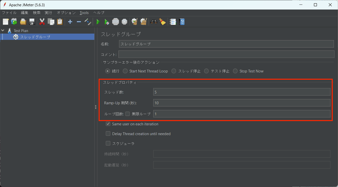Click the 名前 input field
The height and width of the screenshot is (187, 338).
pyautogui.click(x=226, y=44)
